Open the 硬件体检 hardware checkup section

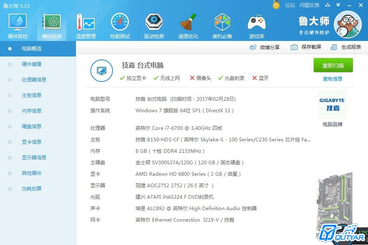point(18,26)
